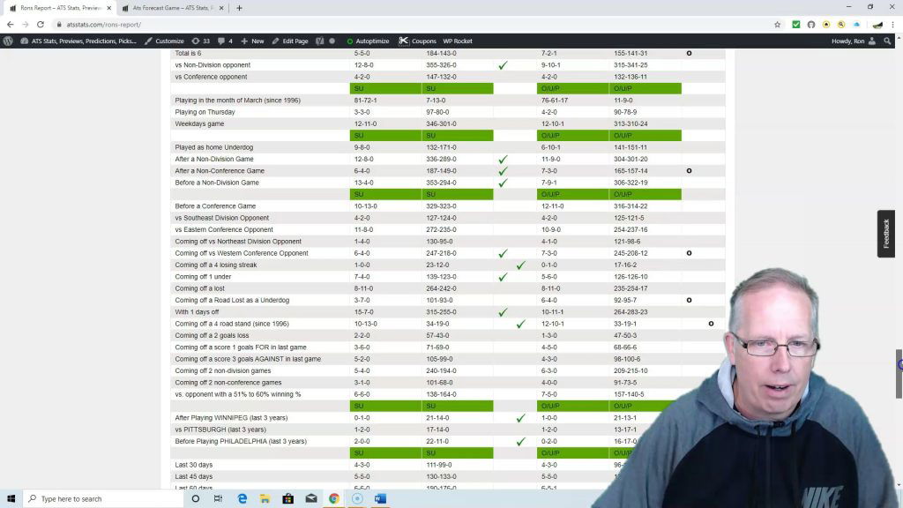Click circle marker in 'Total is 6' row

tap(689, 53)
